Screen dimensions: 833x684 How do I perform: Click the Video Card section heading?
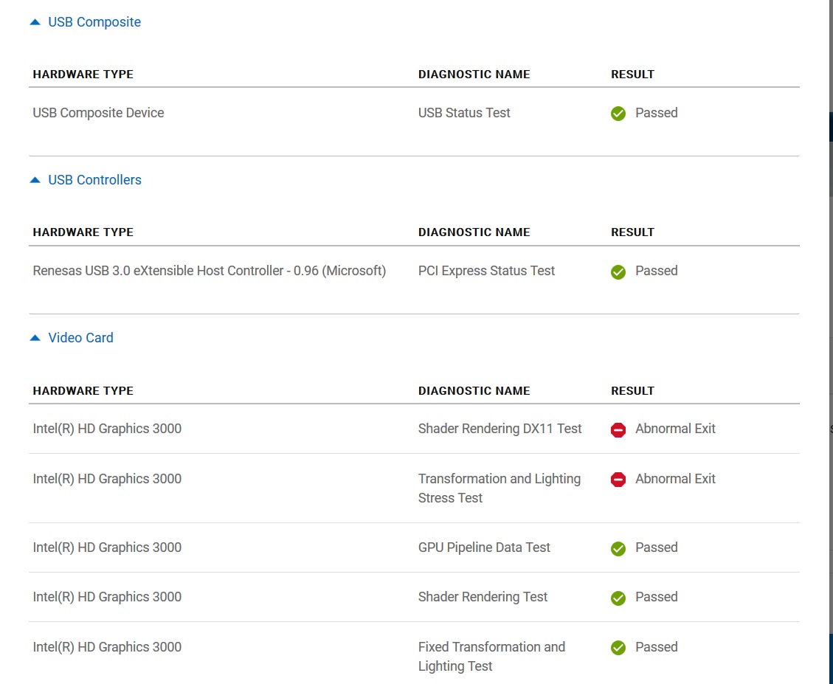(80, 338)
